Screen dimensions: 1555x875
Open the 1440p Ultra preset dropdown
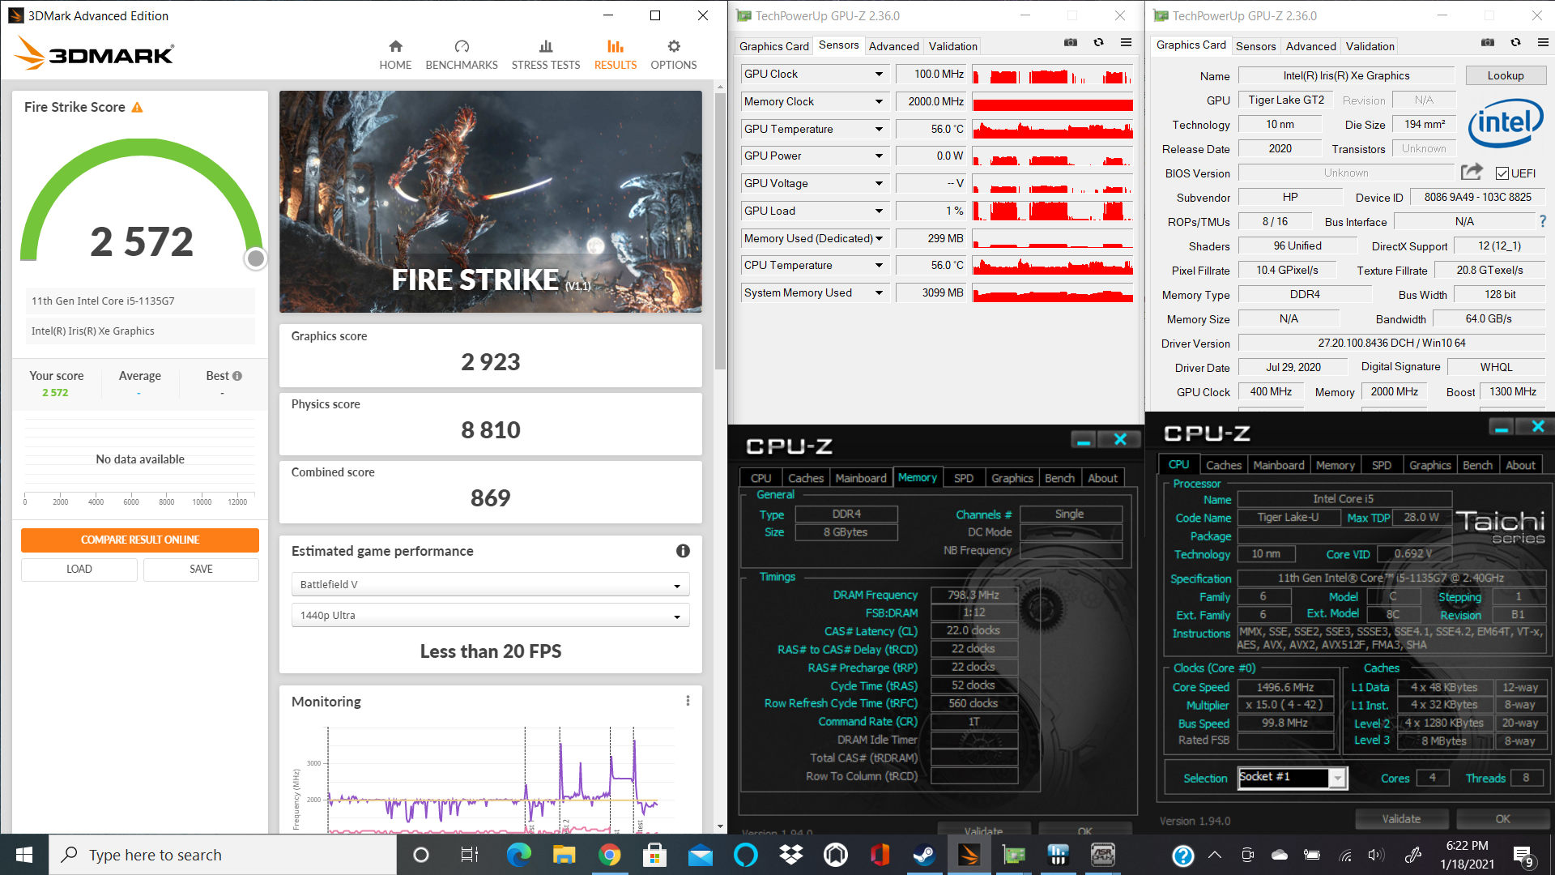pyautogui.click(x=491, y=615)
